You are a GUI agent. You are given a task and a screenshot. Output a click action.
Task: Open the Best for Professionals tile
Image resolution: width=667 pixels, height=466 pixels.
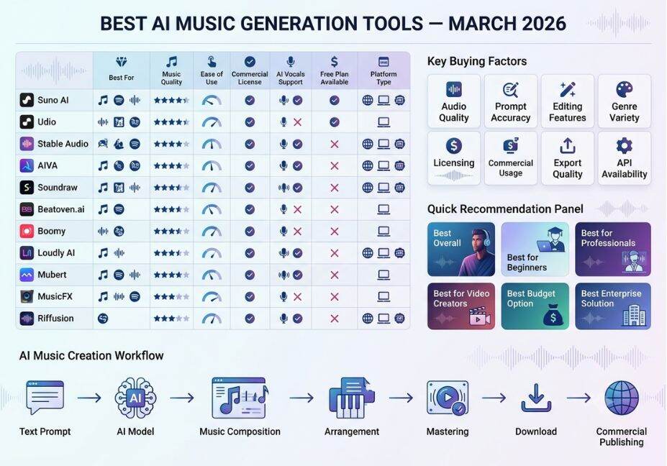click(x=613, y=249)
